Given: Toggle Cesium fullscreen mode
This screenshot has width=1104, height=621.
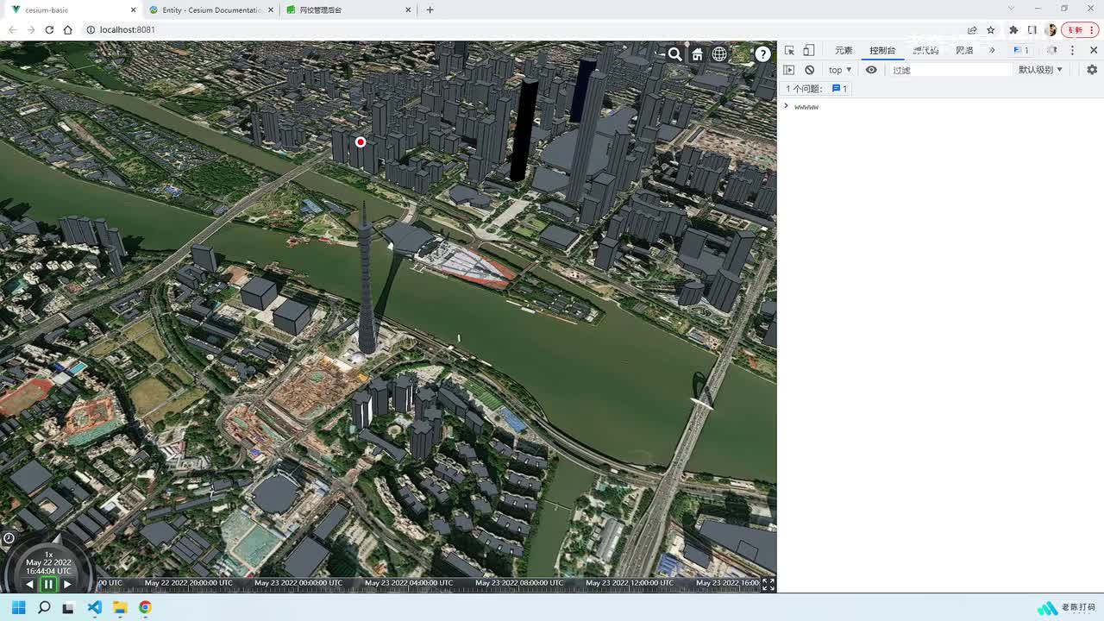Looking at the screenshot, I should click(x=768, y=584).
